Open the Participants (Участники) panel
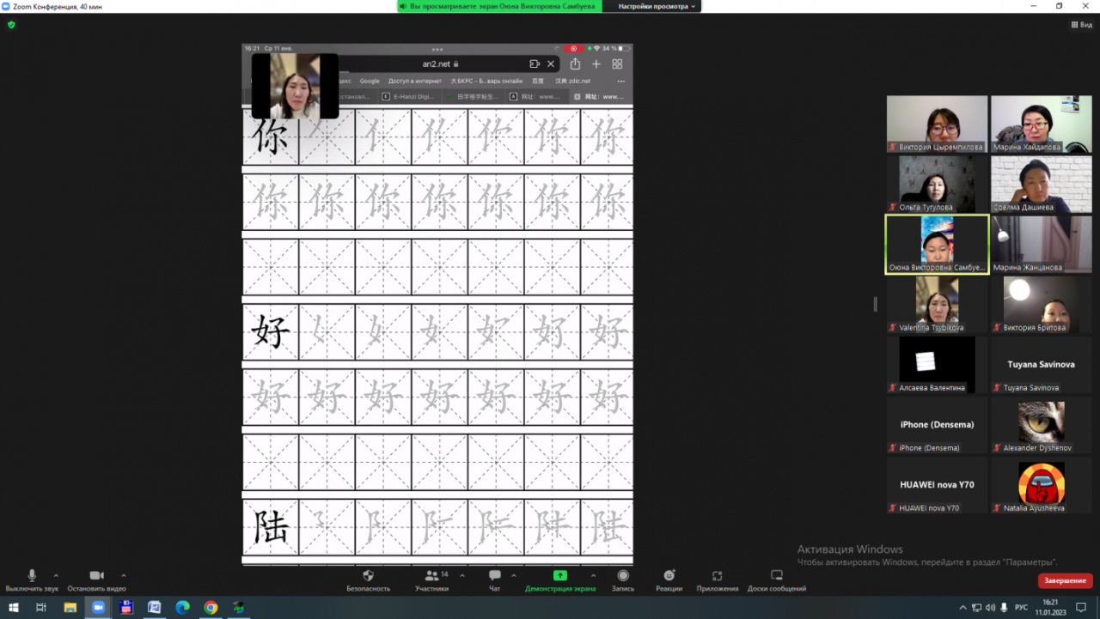 coord(431,576)
